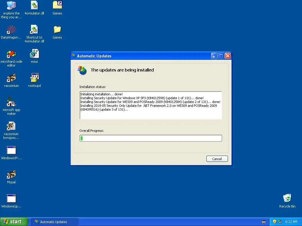Click inside the Installation status text box

tap(151, 105)
